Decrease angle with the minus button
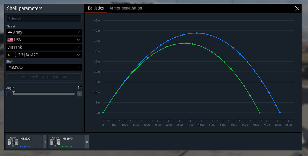The height and width of the screenshot is (156, 308). click(x=9, y=94)
